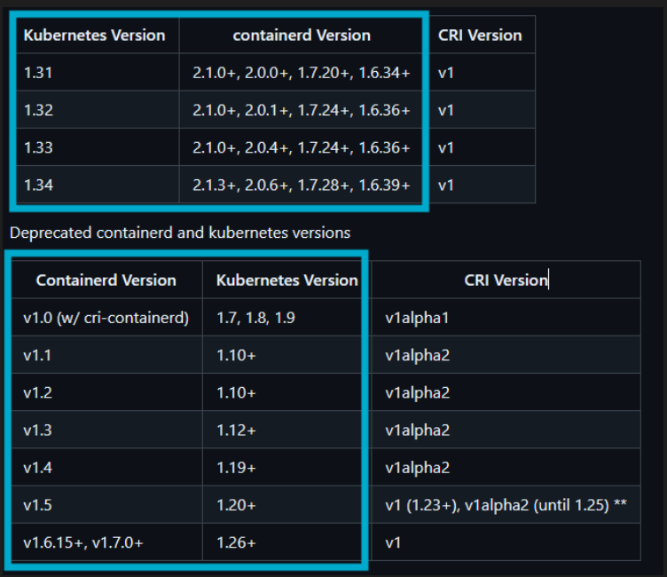Click 'CRI Version' header in the deprecated table

[506, 281]
